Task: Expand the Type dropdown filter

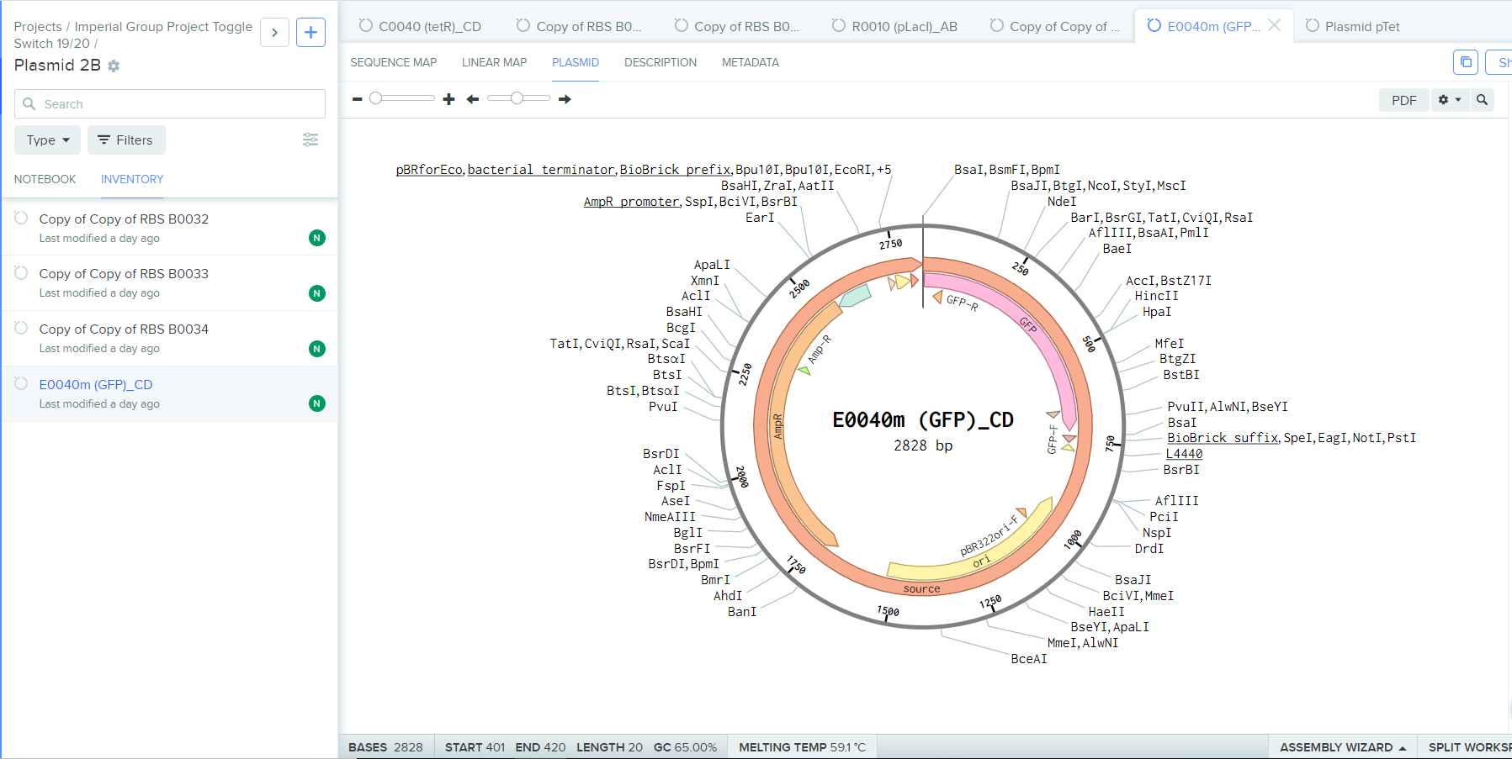Action: pyautogui.click(x=48, y=140)
